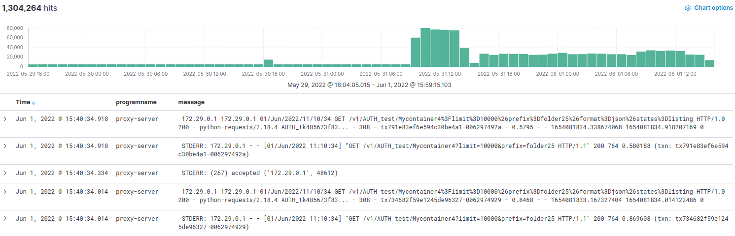This screenshot has width=735, height=236.
Task: Select the programname column header
Action: tap(136, 102)
